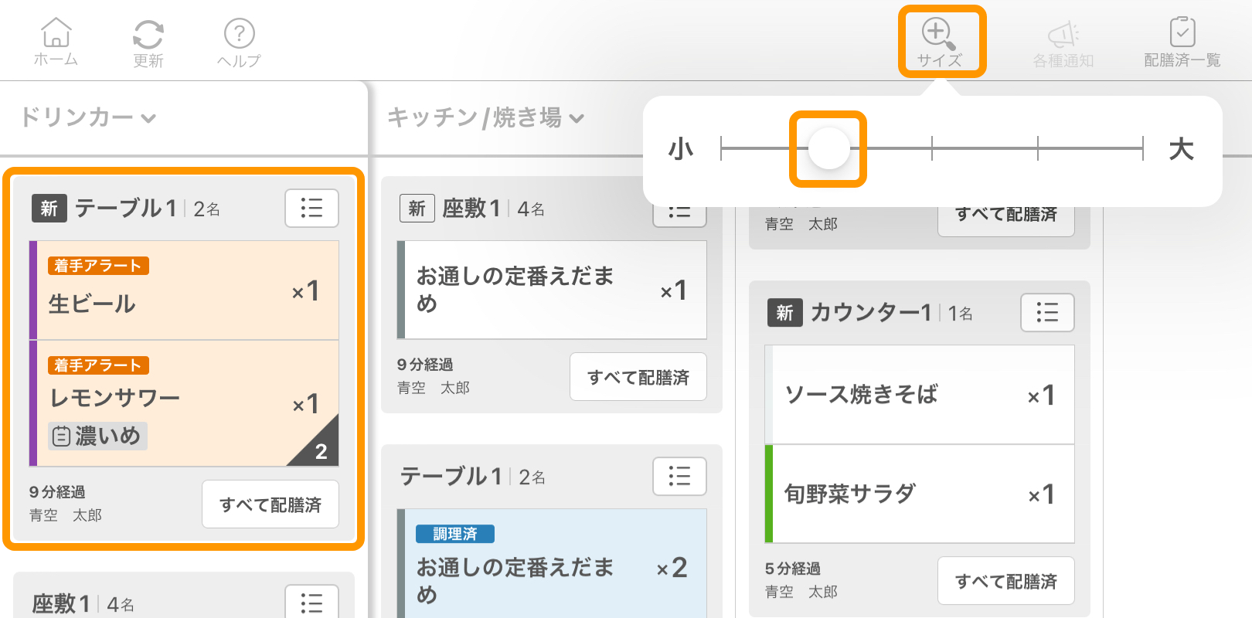Click the 新 badge on テーブル1
This screenshot has width=1252, height=618.
coord(49,208)
